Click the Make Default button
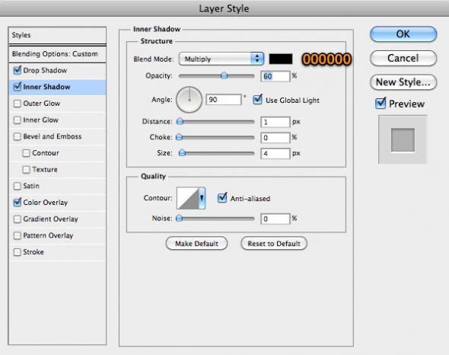Viewport: 449px width, 355px height. 196,244
